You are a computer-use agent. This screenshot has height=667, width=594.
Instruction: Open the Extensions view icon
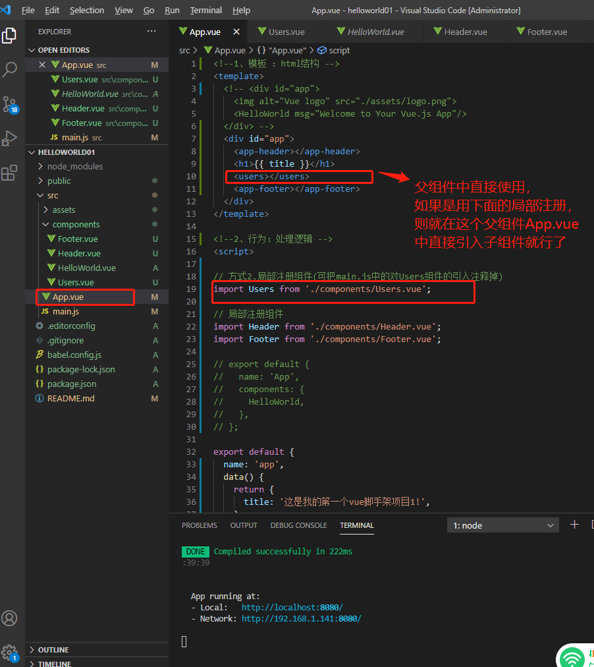(9, 173)
